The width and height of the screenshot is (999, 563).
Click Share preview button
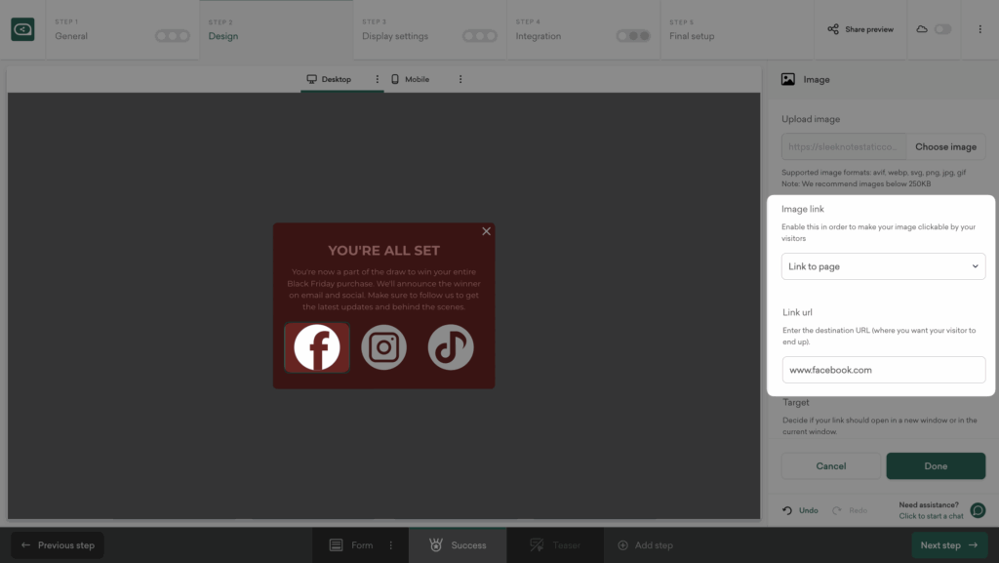click(860, 29)
